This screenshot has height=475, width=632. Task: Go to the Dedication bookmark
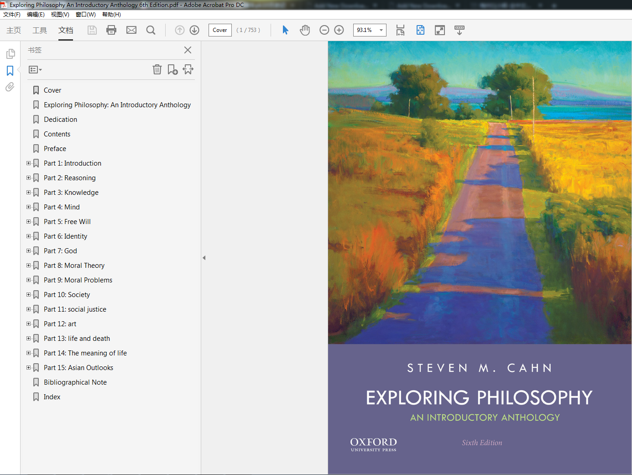pyautogui.click(x=60, y=120)
